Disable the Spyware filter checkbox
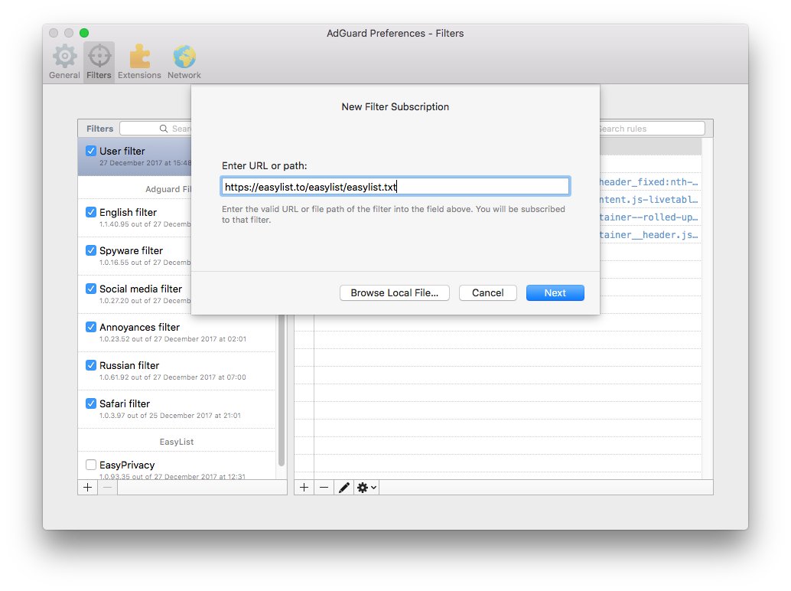 tap(91, 250)
